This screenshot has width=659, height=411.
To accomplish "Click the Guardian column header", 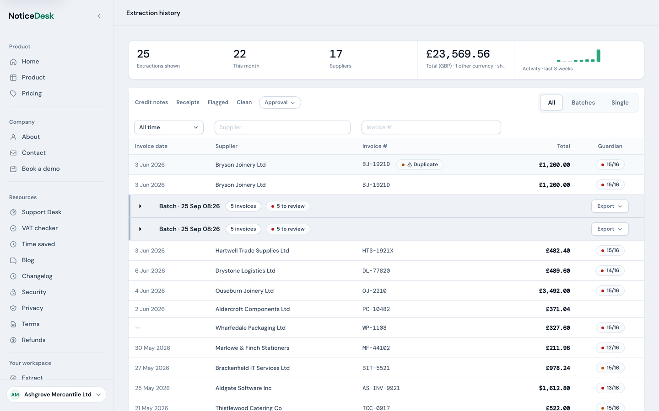I will (610, 146).
